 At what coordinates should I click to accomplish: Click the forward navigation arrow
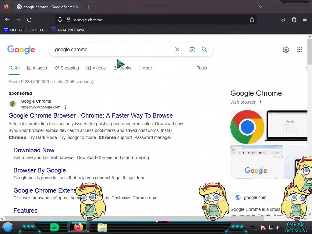click(x=18, y=20)
